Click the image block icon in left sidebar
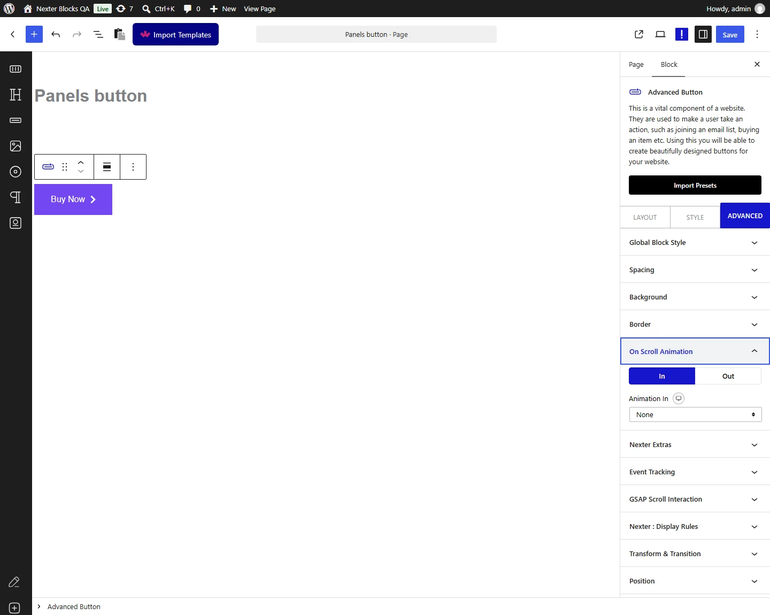The height and width of the screenshot is (615, 770). click(x=16, y=146)
